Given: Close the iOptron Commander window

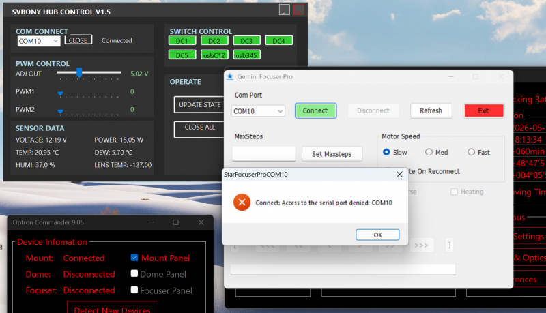Looking at the screenshot, I should click(201, 222).
